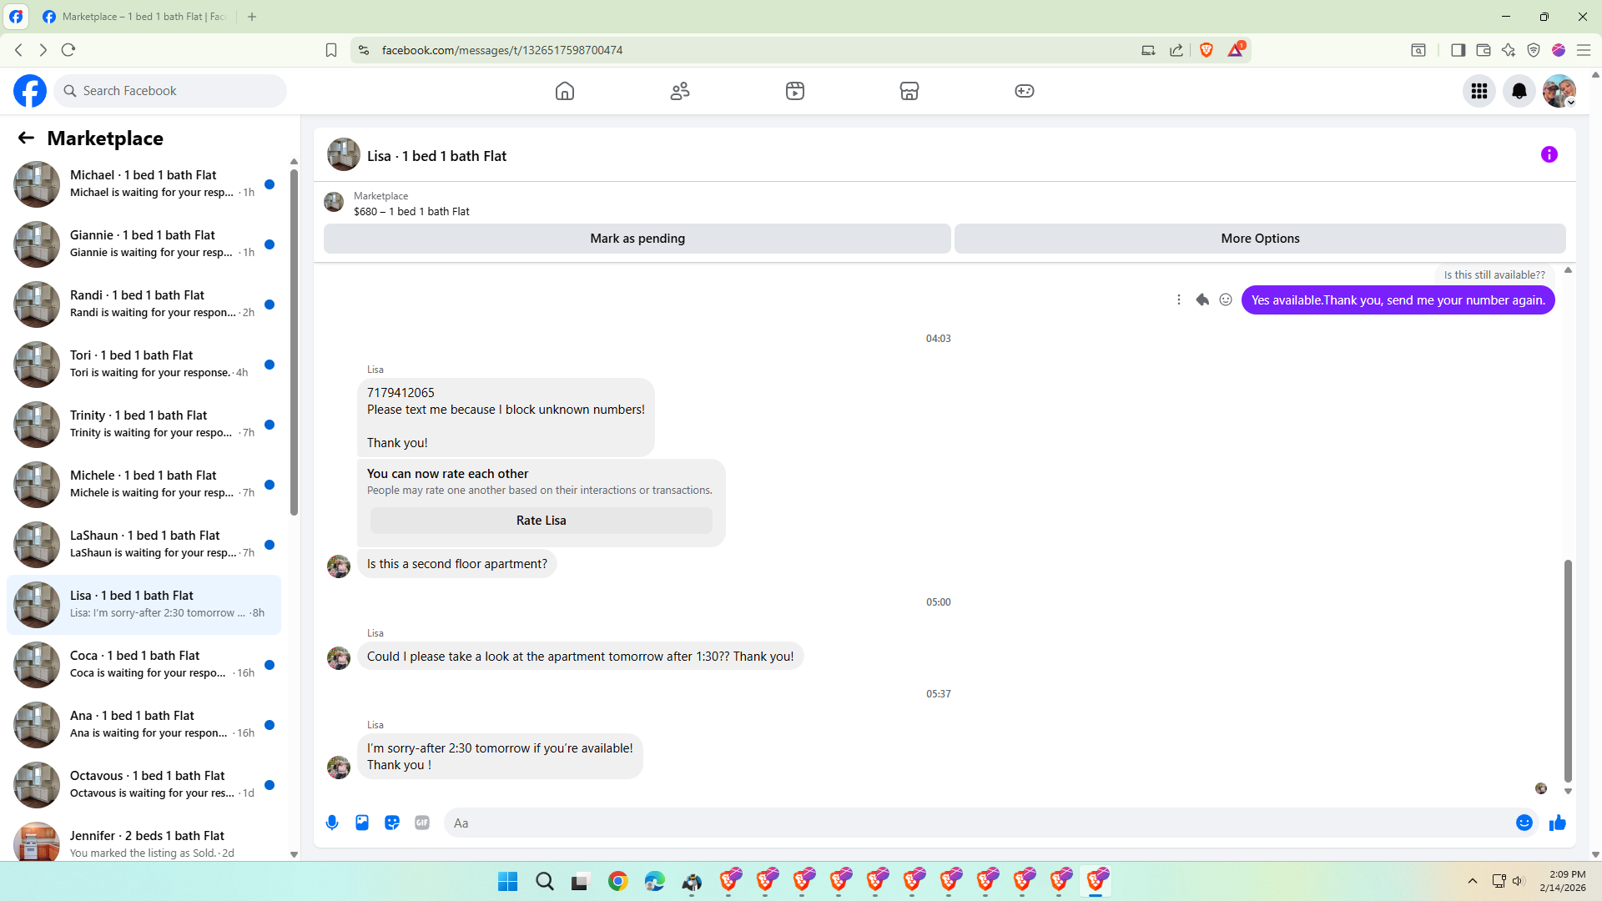Open Facebook notifications bell

pos(1519,91)
